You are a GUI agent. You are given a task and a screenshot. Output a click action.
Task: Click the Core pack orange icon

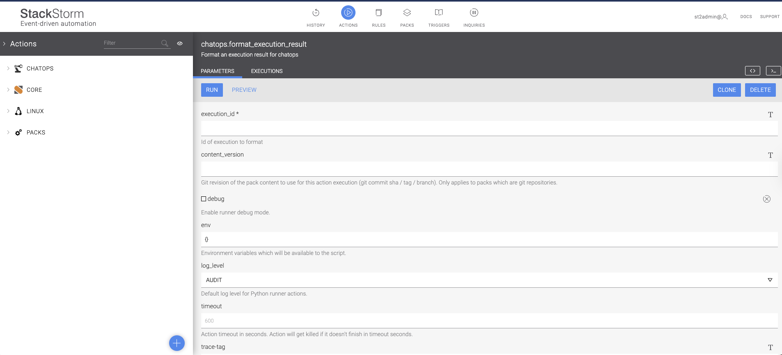18,90
